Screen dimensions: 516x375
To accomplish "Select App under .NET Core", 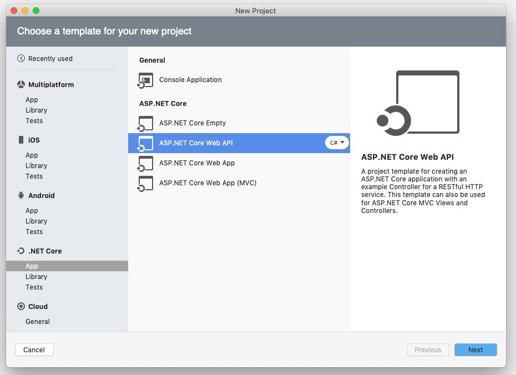I will (67, 266).
